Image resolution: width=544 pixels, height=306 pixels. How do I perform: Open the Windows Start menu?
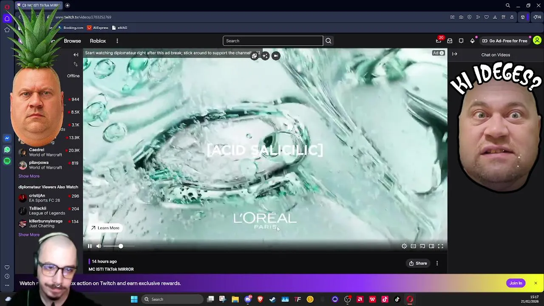pos(134,299)
